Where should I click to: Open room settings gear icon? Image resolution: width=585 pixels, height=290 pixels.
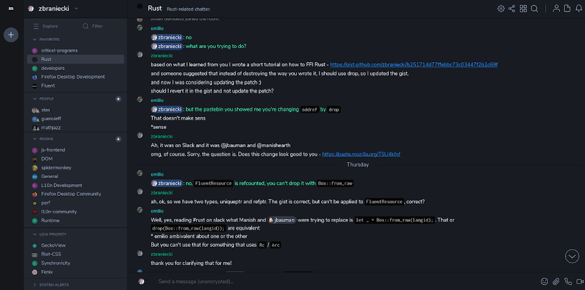coord(501,9)
